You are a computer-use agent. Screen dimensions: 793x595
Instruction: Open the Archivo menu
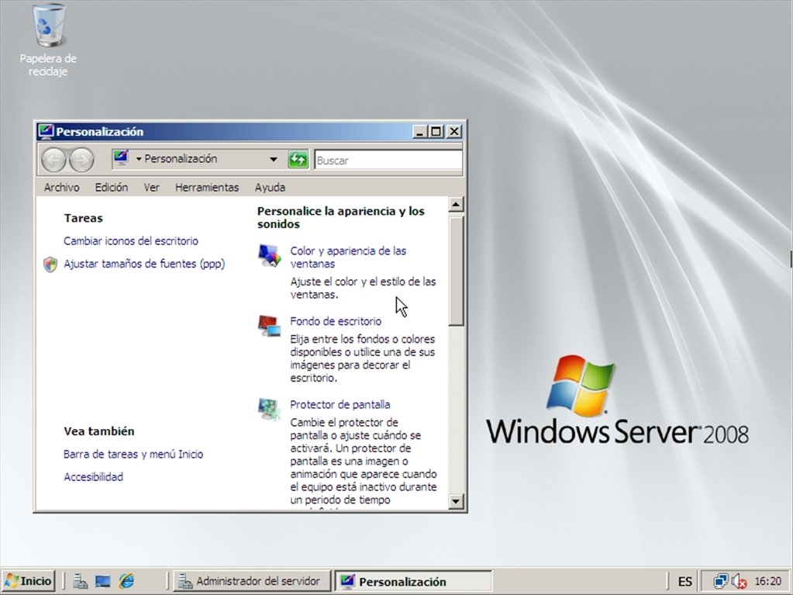click(x=62, y=187)
